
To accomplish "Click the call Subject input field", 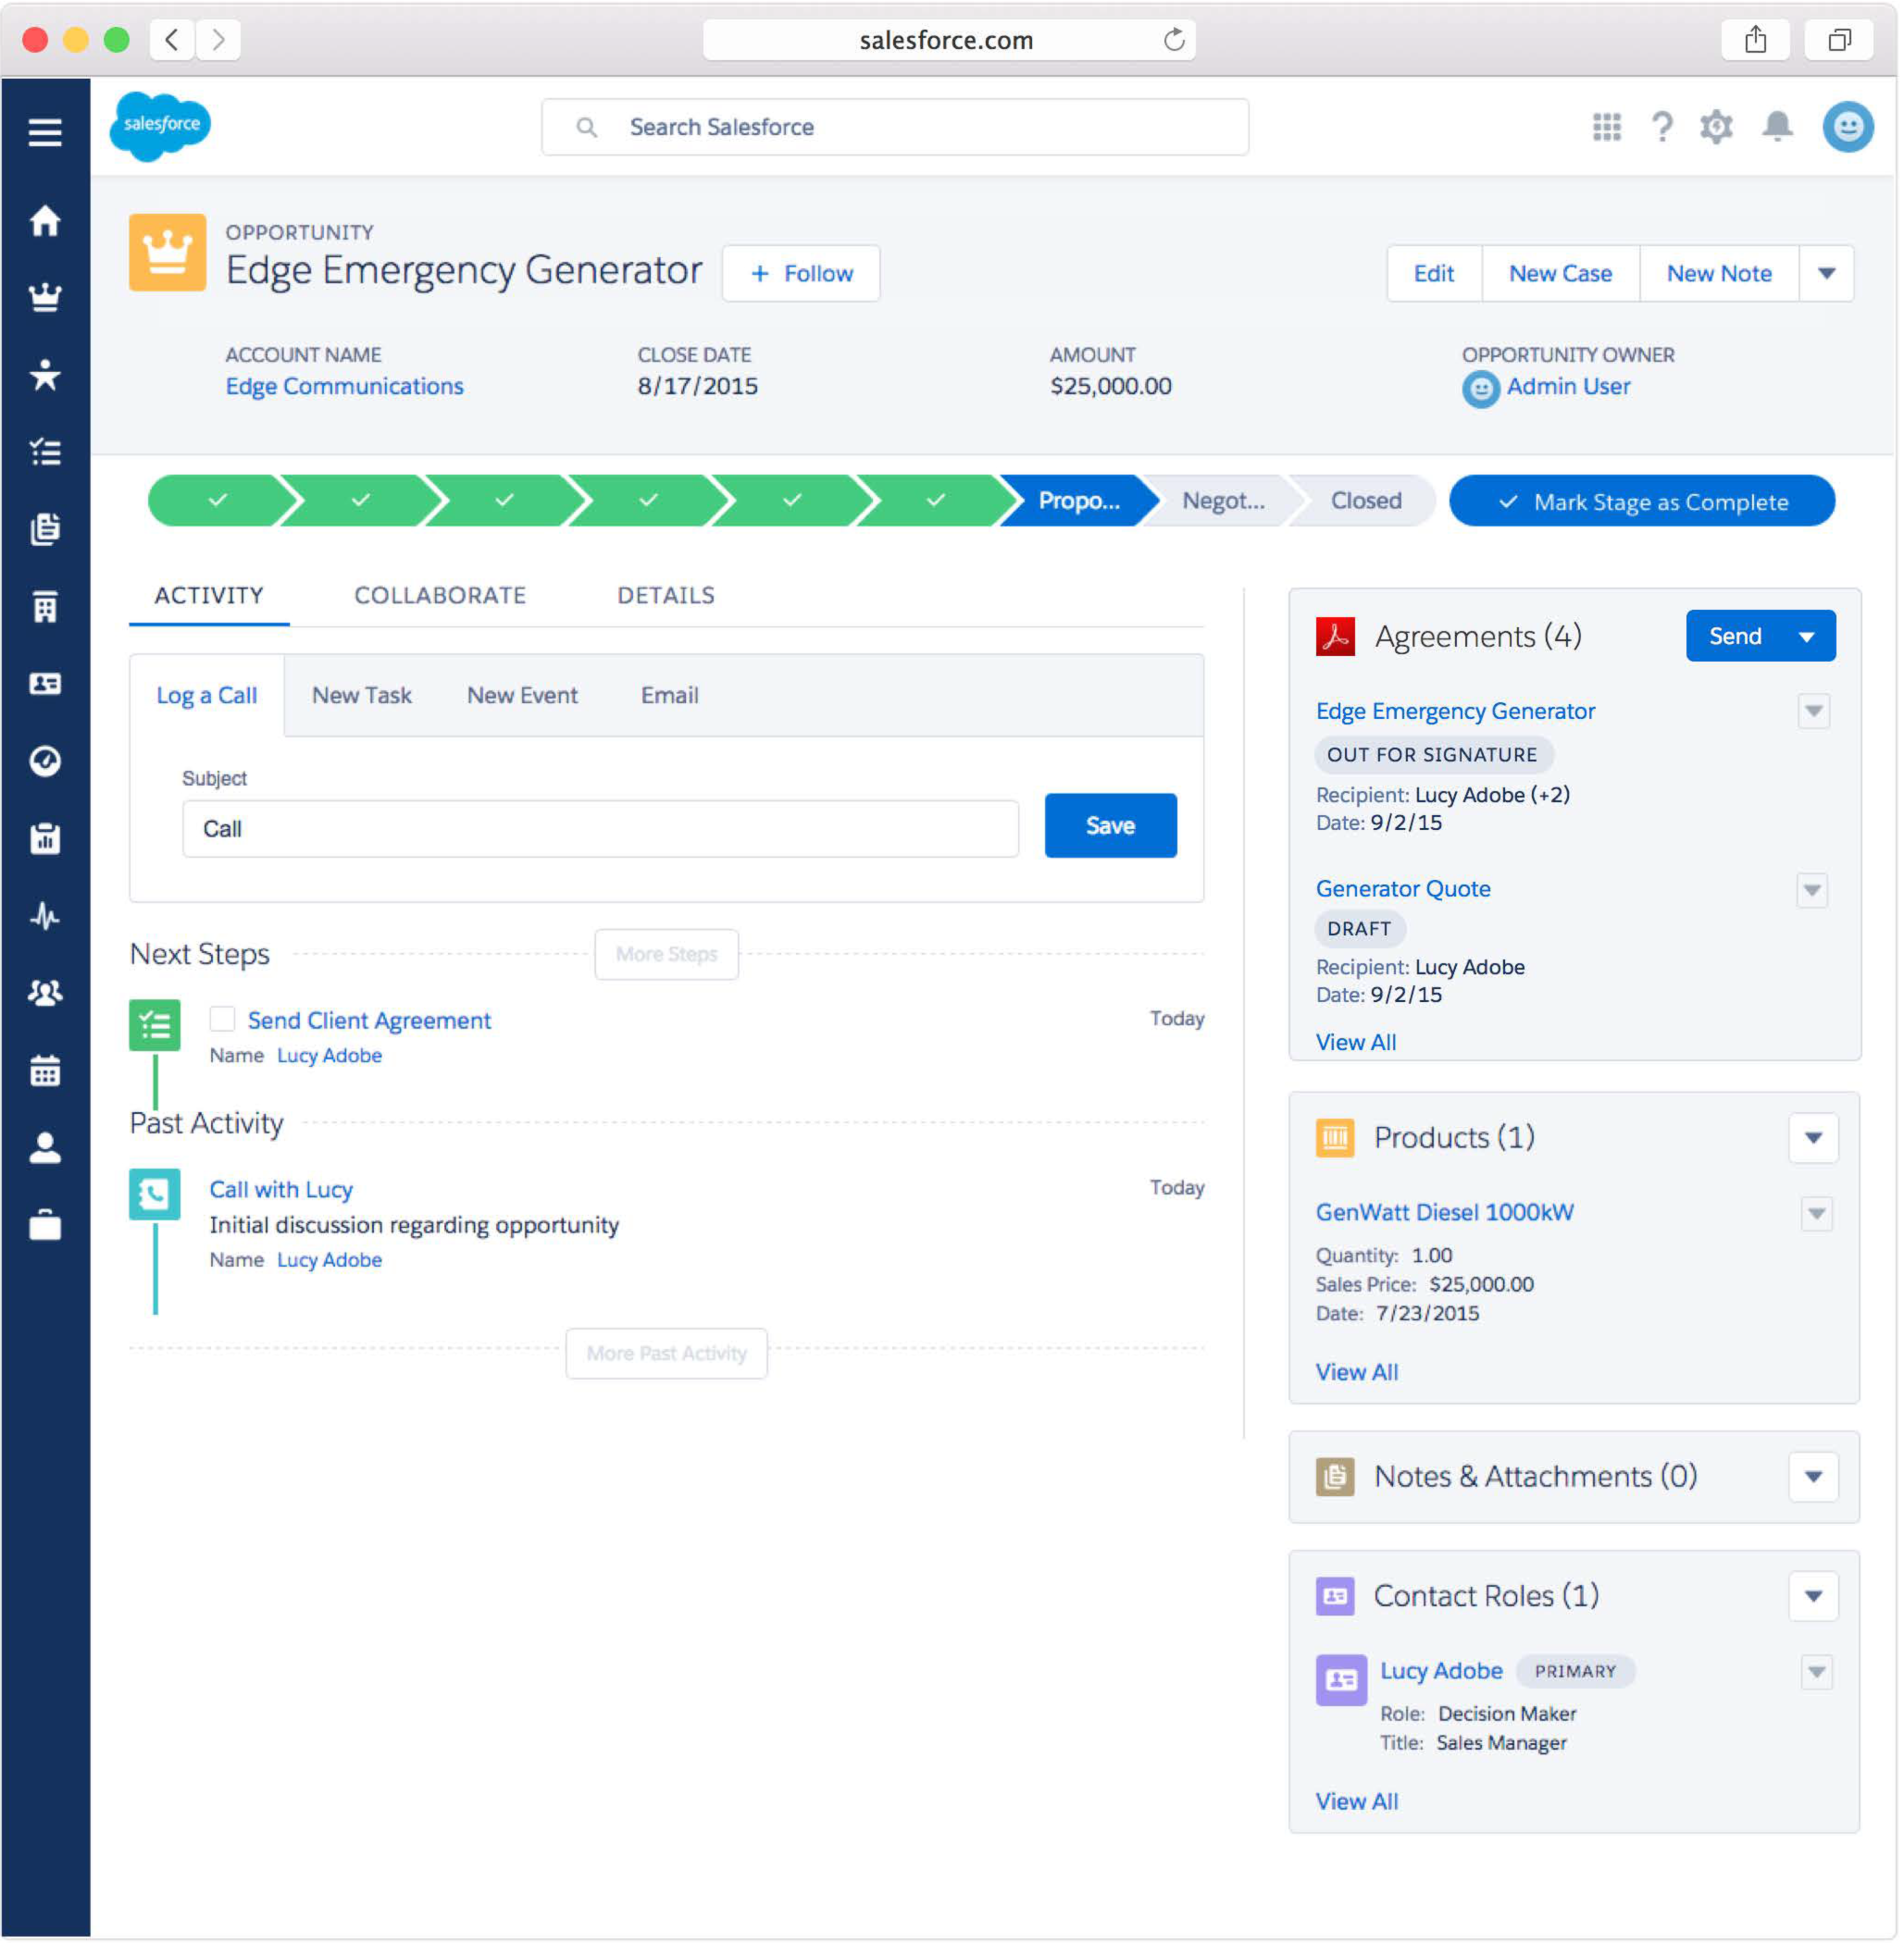I will click(601, 830).
